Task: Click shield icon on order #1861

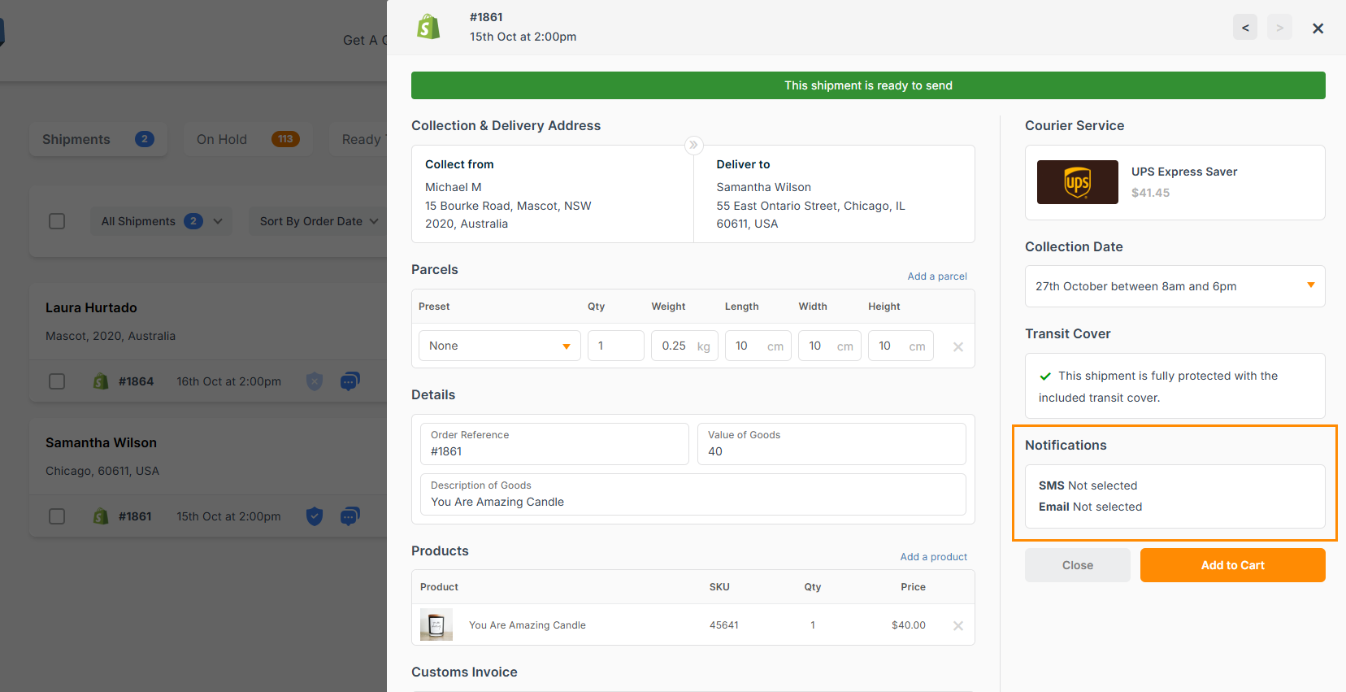Action: [x=315, y=516]
